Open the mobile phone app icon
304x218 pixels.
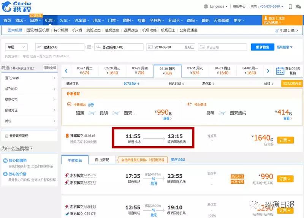tap(290, 6)
